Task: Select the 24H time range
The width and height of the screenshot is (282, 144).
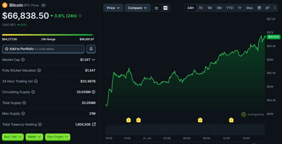Action: tap(190, 8)
